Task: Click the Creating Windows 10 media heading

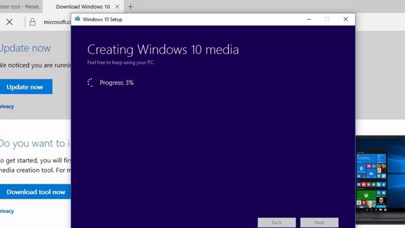Action: [x=163, y=49]
